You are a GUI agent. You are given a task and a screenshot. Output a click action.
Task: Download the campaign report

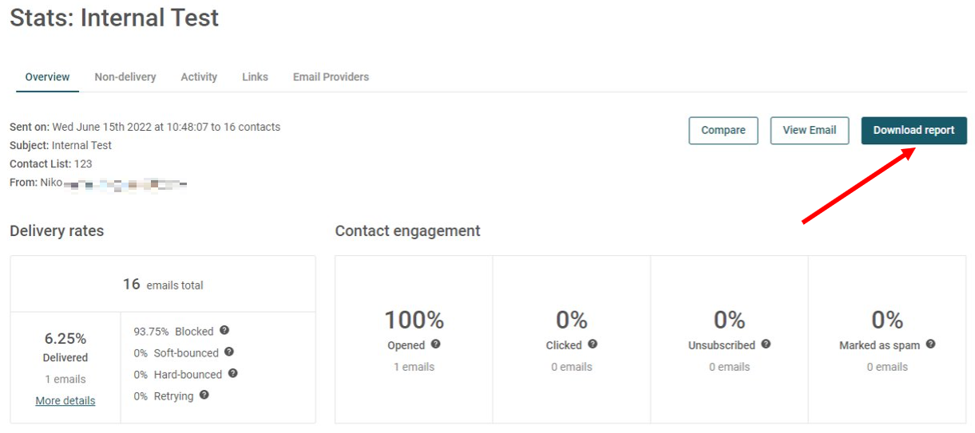click(x=914, y=131)
